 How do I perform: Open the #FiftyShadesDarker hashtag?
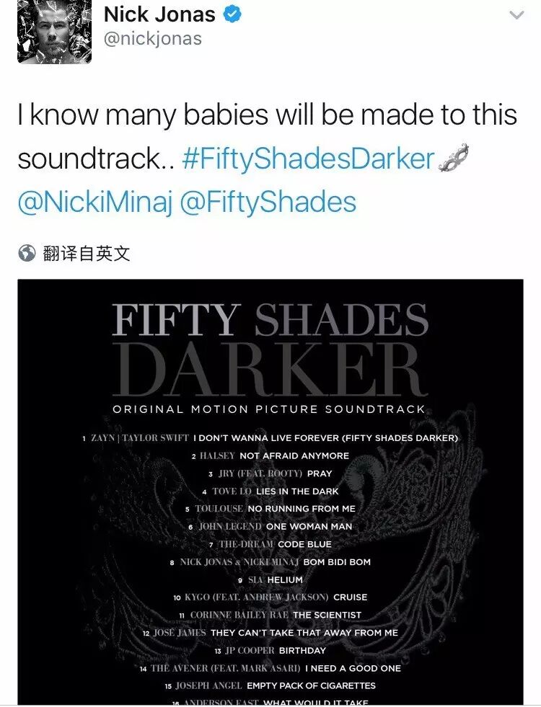(x=308, y=159)
